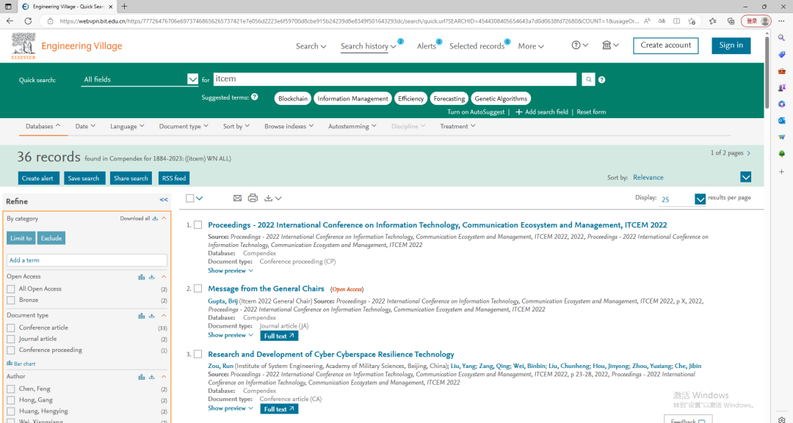
Task: Open the Alerts menu item
Action: tap(427, 46)
